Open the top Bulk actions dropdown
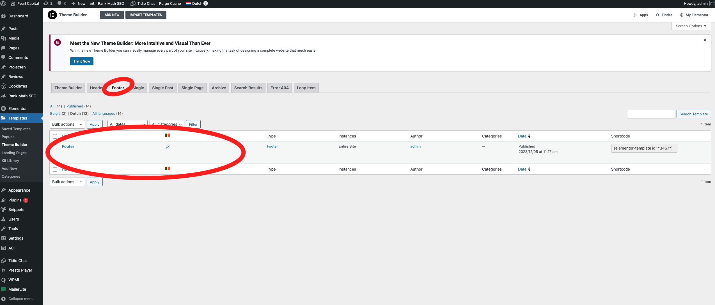 [x=67, y=124]
